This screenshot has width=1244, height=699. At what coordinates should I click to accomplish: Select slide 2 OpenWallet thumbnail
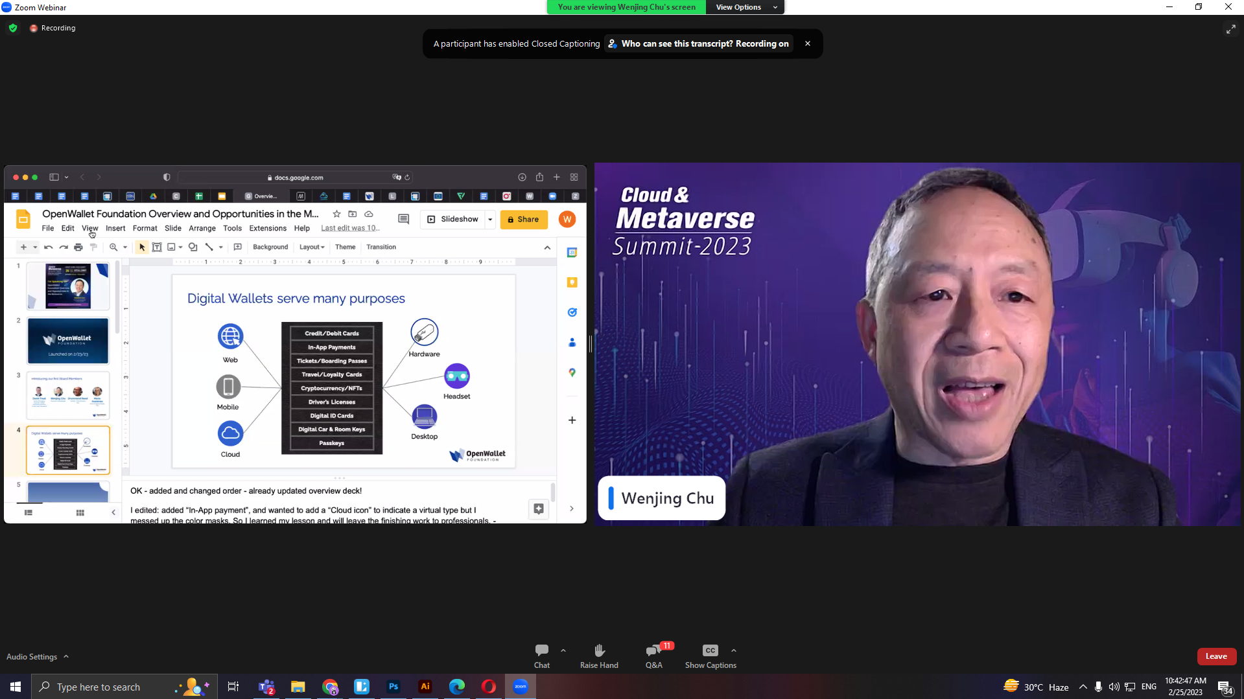(x=68, y=341)
